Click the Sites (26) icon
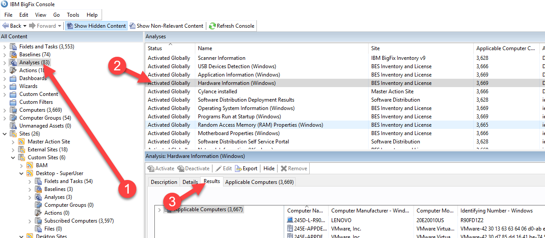This screenshot has width=545, height=238. click(13, 134)
